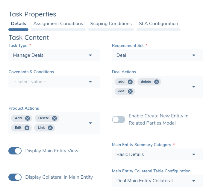Switch to Scoping Conditions tab
This screenshot has width=203, height=190.
[111, 24]
